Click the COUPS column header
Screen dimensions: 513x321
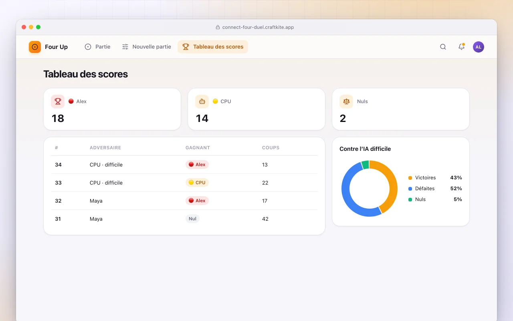tap(271, 148)
